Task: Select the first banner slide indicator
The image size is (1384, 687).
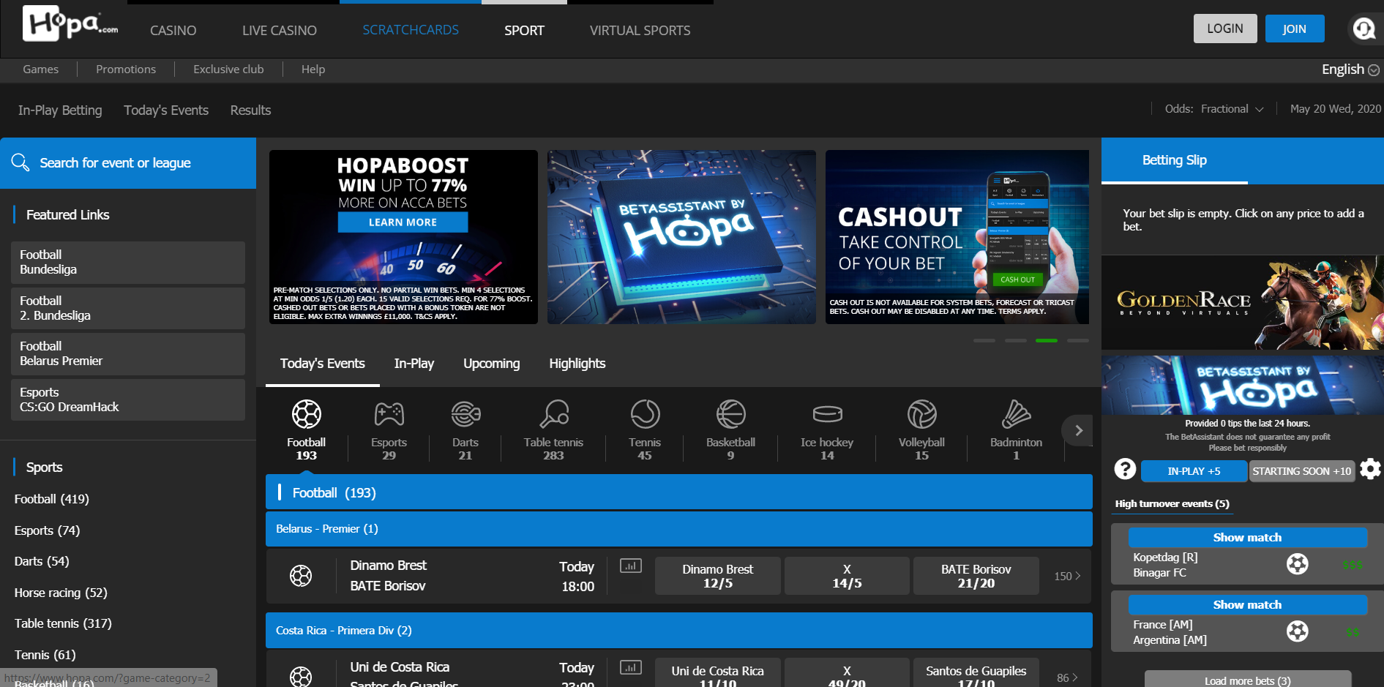Action: pyautogui.click(x=984, y=340)
